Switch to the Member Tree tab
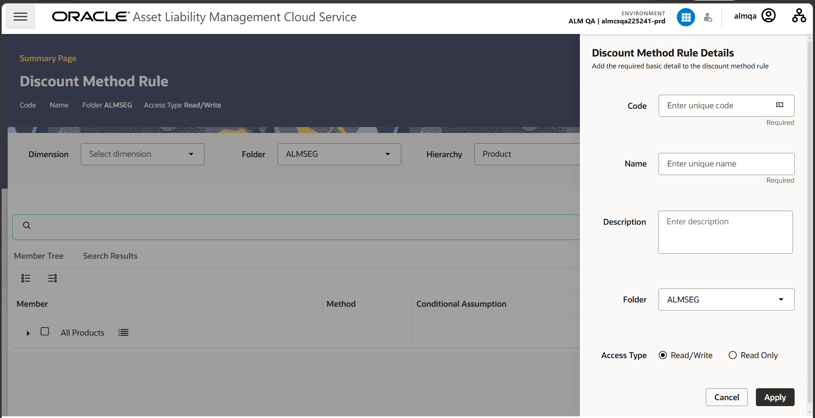815x418 pixels. pyautogui.click(x=39, y=256)
